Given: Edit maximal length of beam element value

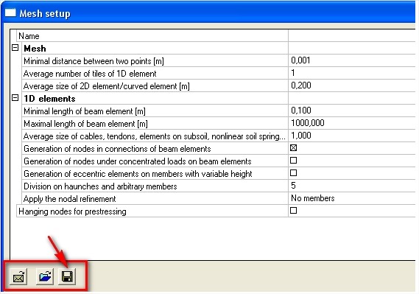Looking at the screenshot, I should (352, 123).
